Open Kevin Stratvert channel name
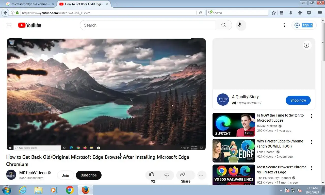 267,126
